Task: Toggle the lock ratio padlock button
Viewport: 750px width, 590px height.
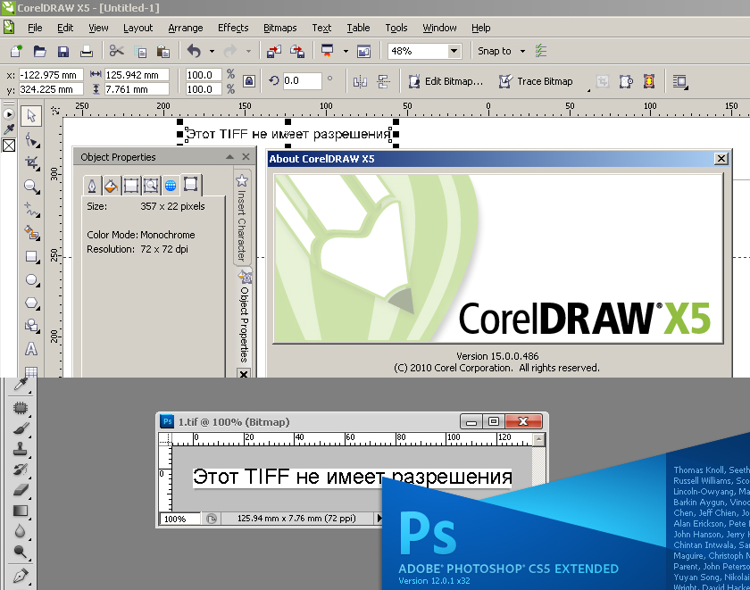Action: coord(249,81)
